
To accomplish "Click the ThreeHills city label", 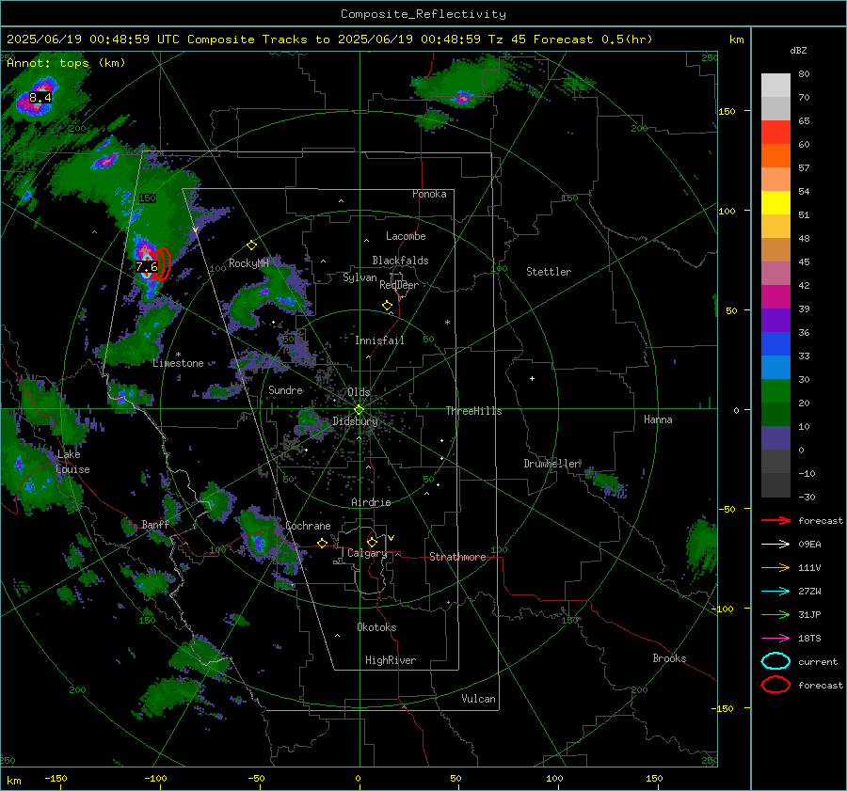I will (x=473, y=411).
